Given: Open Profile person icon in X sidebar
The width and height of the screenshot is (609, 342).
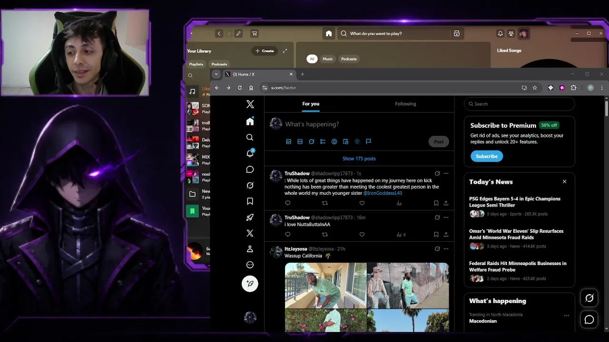Looking at the screenshot, I should (x=250, y=249).
